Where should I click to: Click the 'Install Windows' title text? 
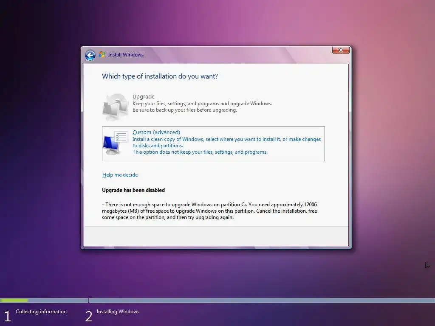tap(126, 55)
